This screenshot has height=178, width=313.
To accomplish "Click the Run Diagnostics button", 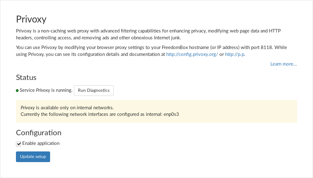I will 94,90.
